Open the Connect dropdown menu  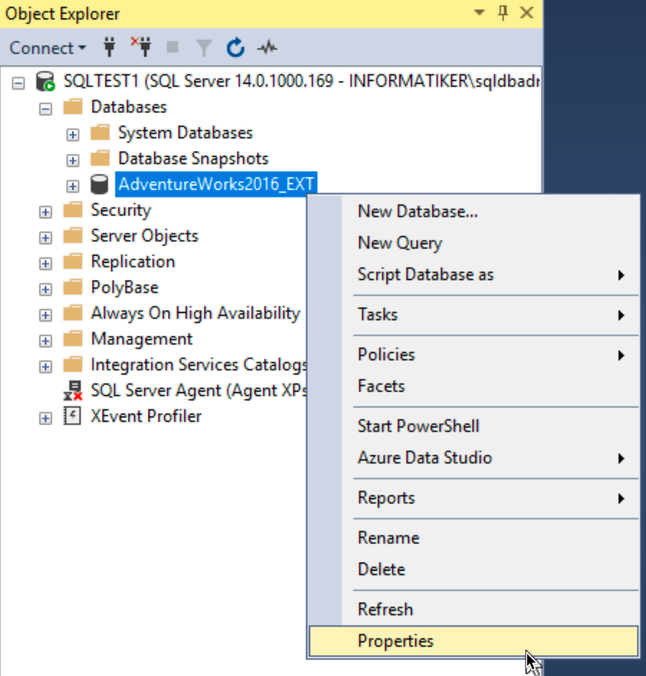click(48, 48)
